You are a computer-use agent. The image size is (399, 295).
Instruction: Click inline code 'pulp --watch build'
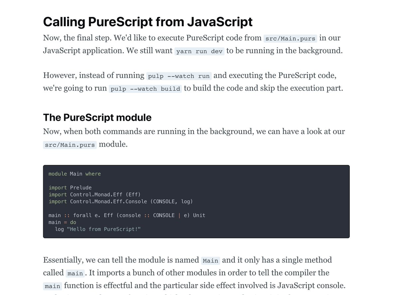(x=145, y=89)
